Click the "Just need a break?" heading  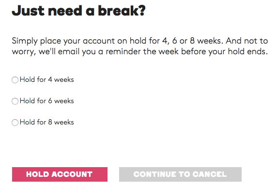(x=79, y=11)
